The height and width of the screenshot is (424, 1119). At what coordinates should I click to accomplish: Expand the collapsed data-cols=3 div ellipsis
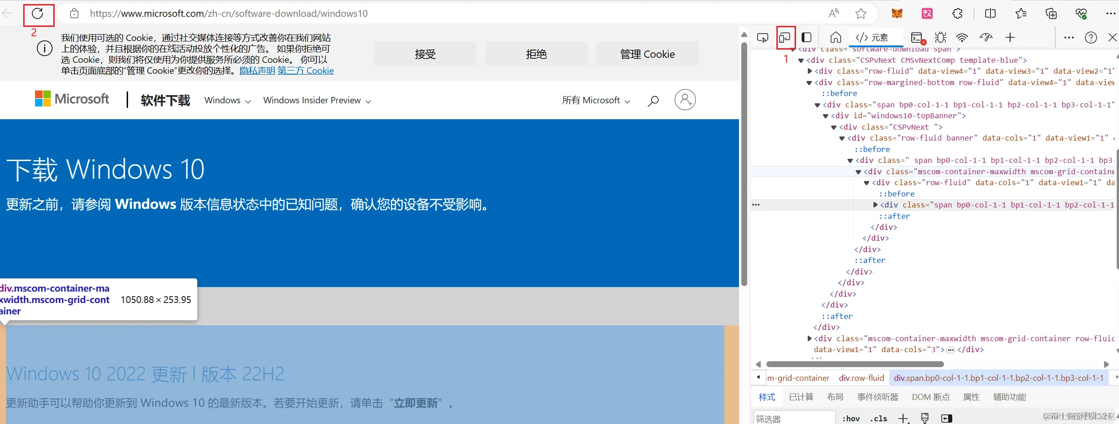[950, 350]
